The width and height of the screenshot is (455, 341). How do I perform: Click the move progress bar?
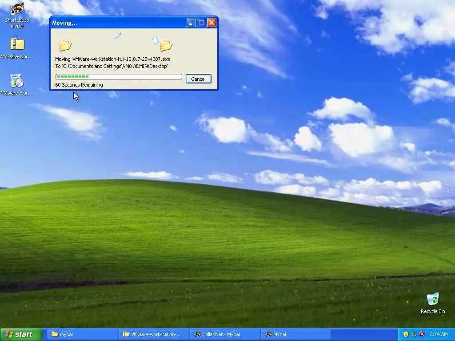point(119,76)
